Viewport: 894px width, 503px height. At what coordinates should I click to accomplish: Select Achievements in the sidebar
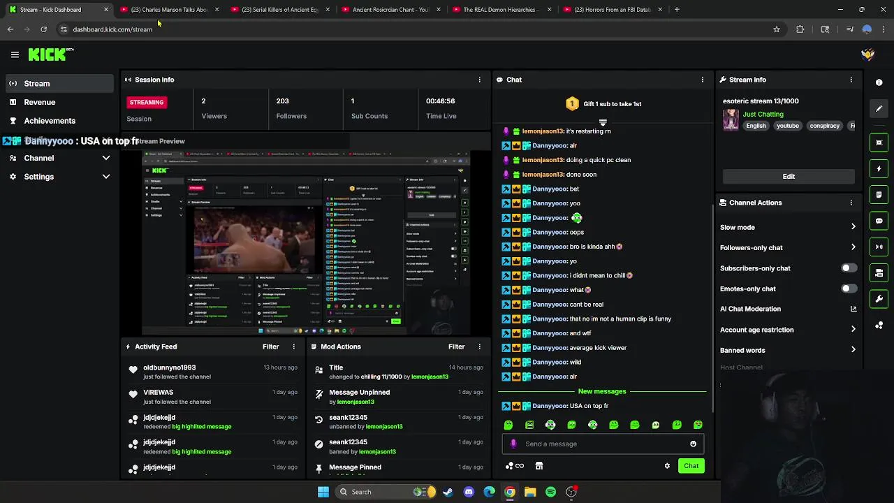click(x=59, y=121)
